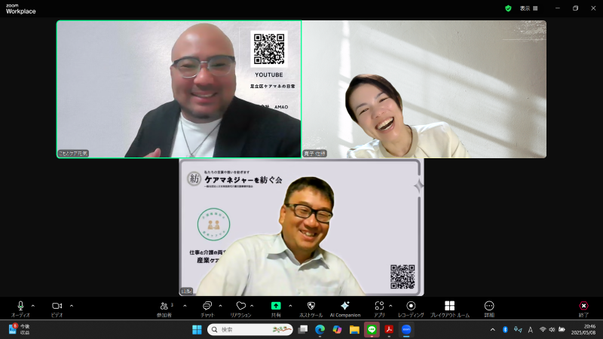The image size is (603, 339).
Task: Select the bottom man's video tile
Action: pyautogui.click(x=301, y=228)
